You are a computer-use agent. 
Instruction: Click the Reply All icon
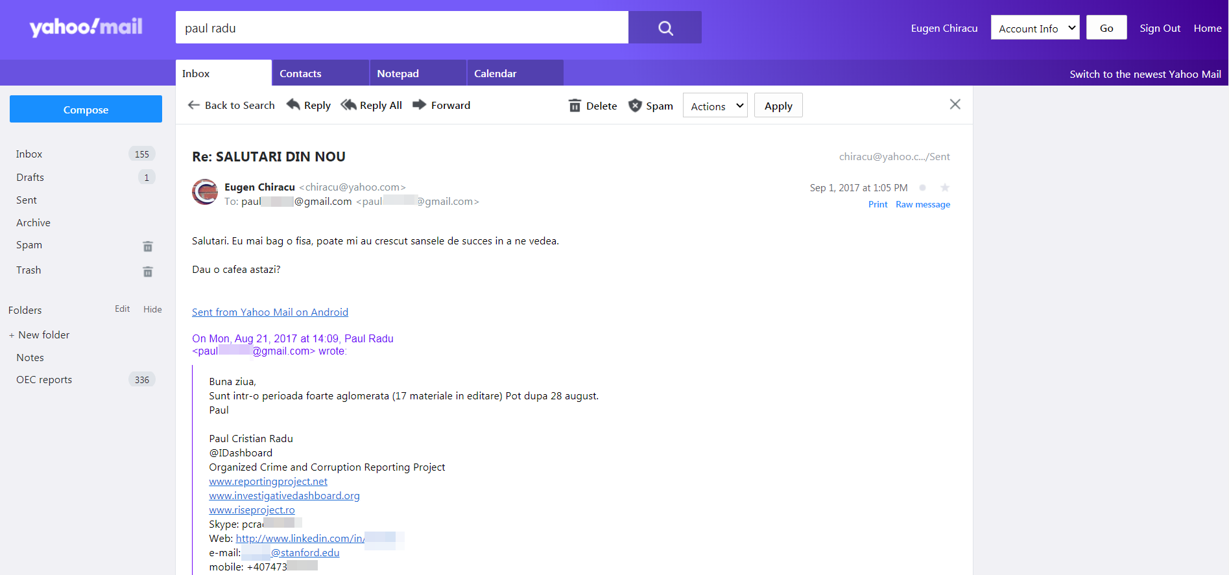click(349, 104)
